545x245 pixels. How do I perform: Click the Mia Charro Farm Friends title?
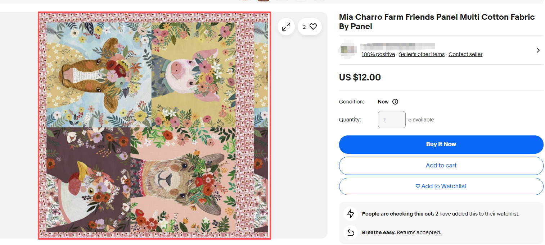coord(437,22)
